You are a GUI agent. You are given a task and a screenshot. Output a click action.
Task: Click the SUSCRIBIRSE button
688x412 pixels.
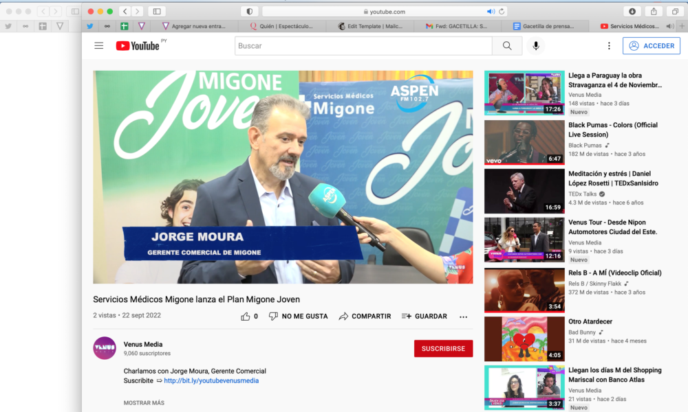pyautogui.click(x=443, y=349)
